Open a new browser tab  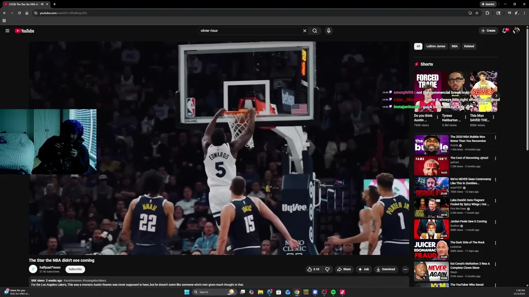click(55, 4)
